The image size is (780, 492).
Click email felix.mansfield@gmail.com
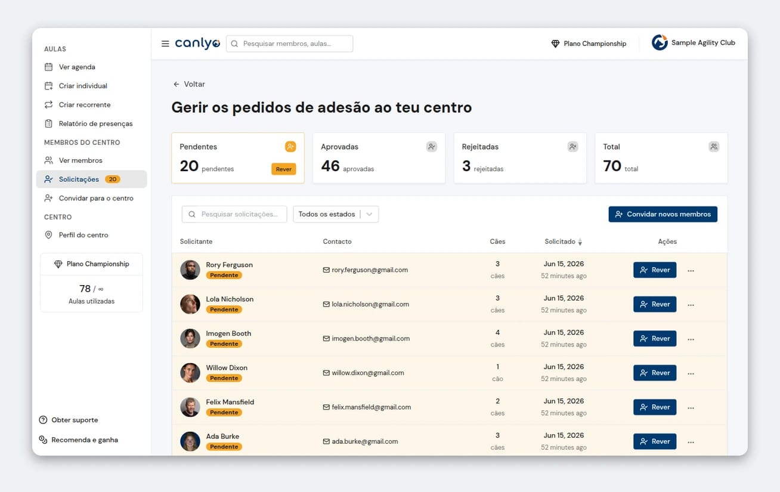372,407
